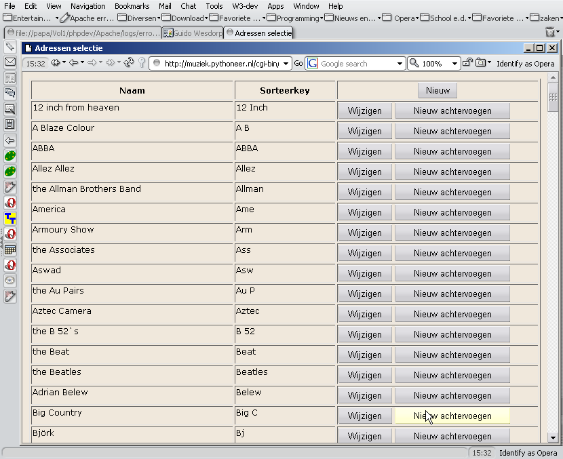
Task: Click the Apache err… bookmark link
Action: [x=87, y=18]
